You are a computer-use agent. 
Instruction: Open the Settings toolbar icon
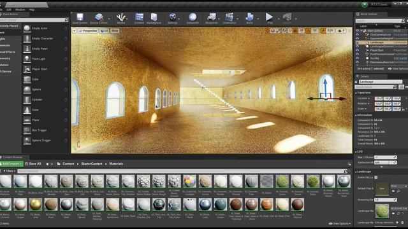pyautogui.click(x=172, y=18)
